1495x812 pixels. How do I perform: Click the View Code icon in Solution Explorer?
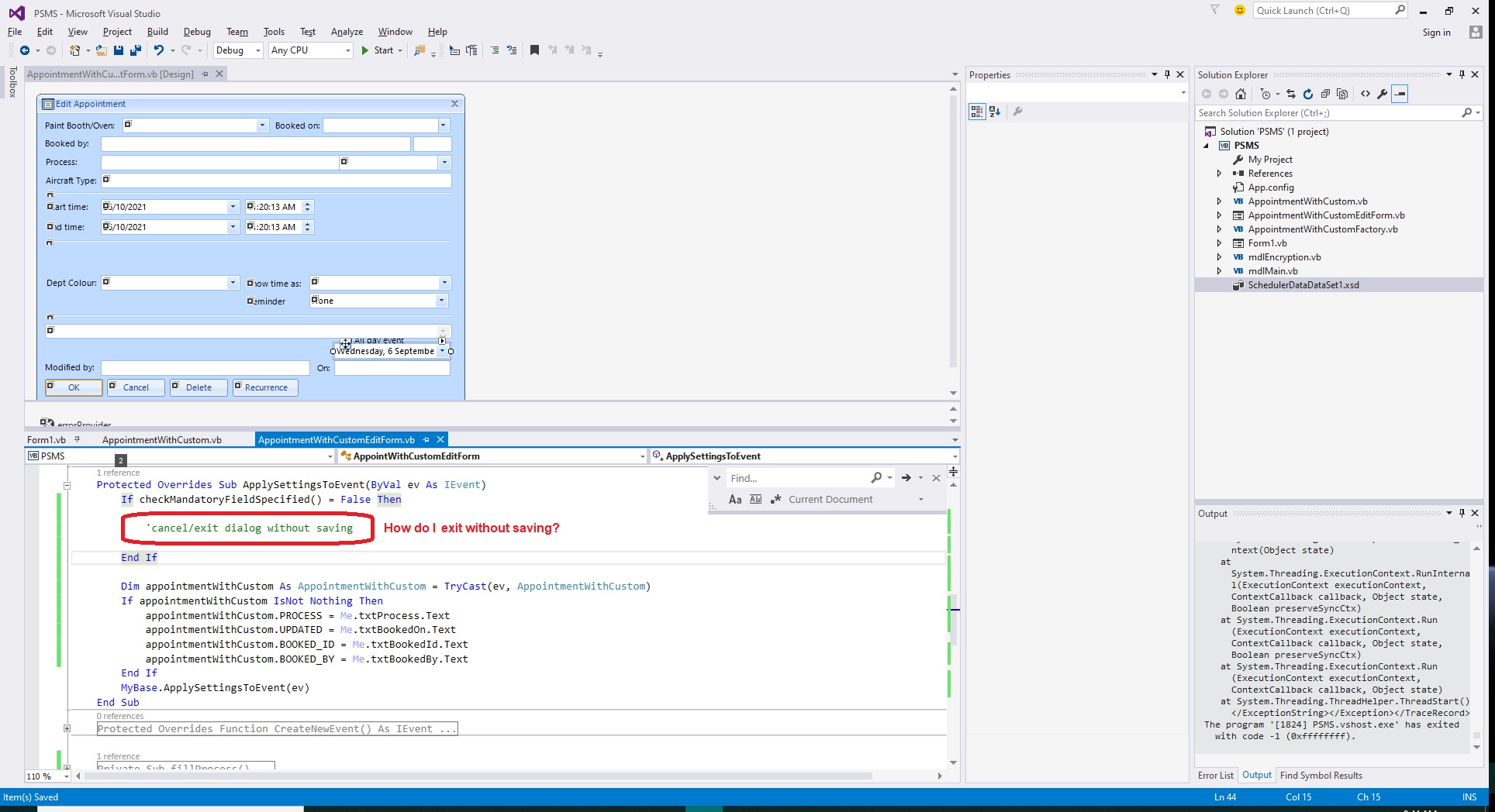pyautogui.click(x=1366, y=94)
